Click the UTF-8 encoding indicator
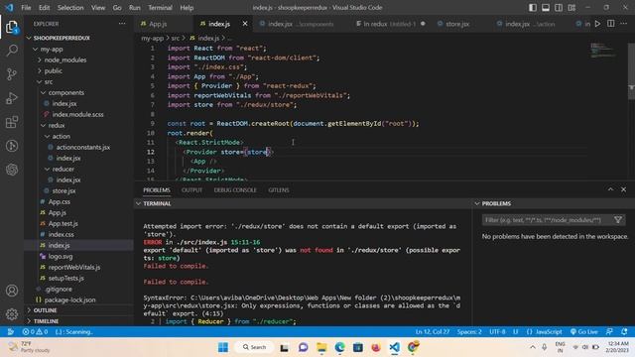The width and height of the screenshot is (635, 357). pyautogui.click(x=497, y=331)
